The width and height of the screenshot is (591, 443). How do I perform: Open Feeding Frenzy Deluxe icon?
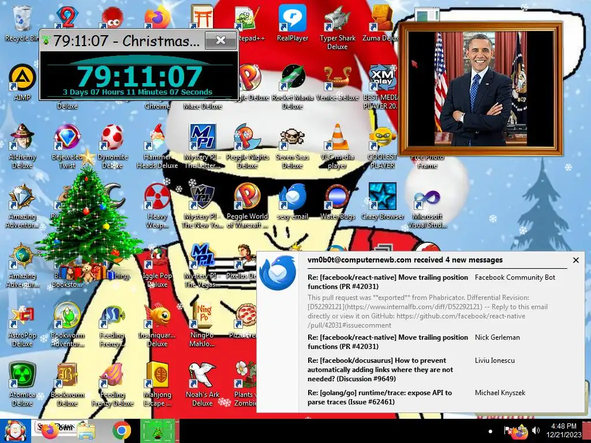[113, 384]
